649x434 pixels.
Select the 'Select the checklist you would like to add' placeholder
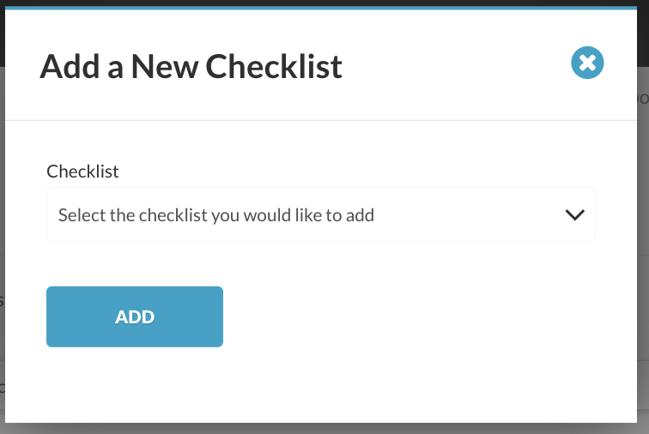216,215
